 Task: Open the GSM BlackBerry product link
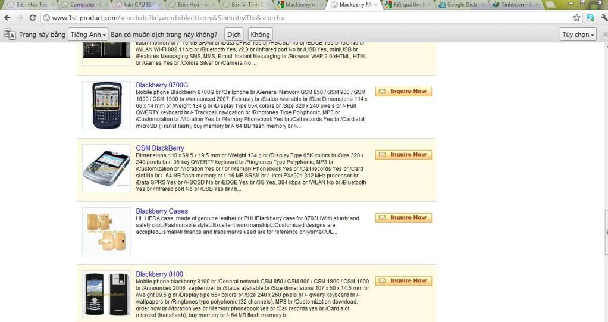(159, 148)
